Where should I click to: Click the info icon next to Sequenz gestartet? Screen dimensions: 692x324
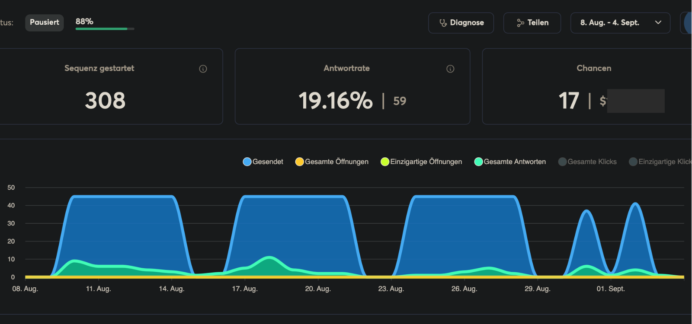pos(203,69)
